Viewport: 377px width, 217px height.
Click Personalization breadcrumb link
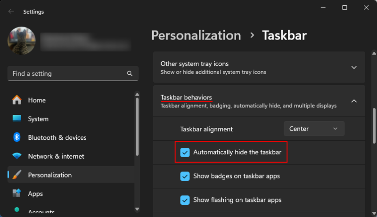point(196,35)
